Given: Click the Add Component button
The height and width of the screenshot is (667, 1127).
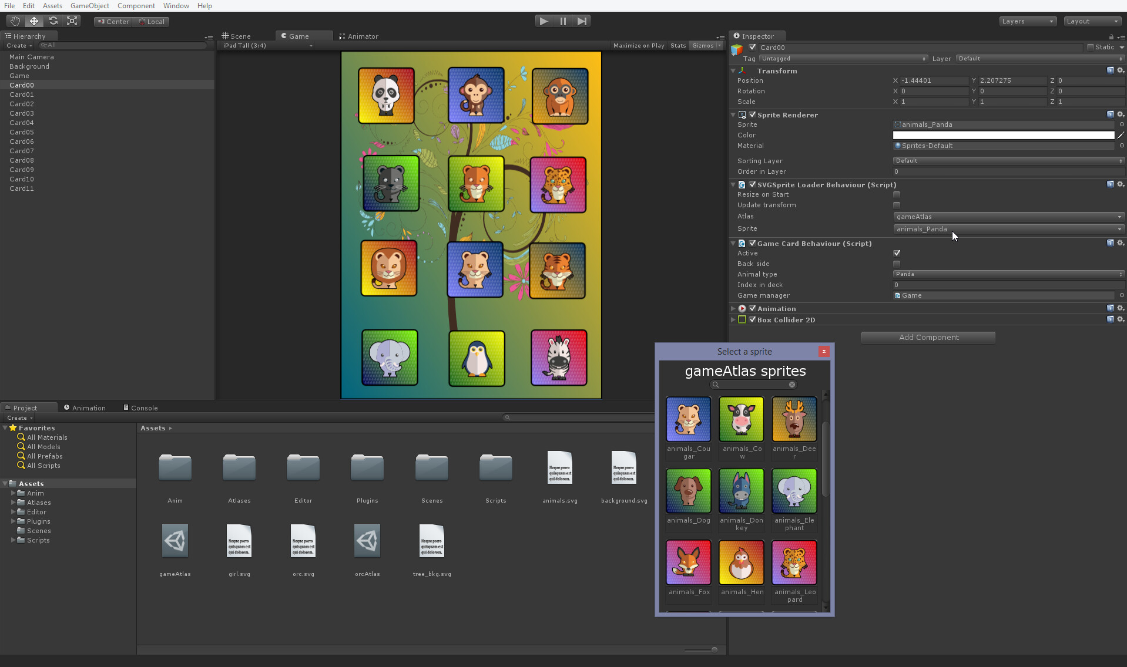Looking at the screenshot, I should (x=927, y=337).
